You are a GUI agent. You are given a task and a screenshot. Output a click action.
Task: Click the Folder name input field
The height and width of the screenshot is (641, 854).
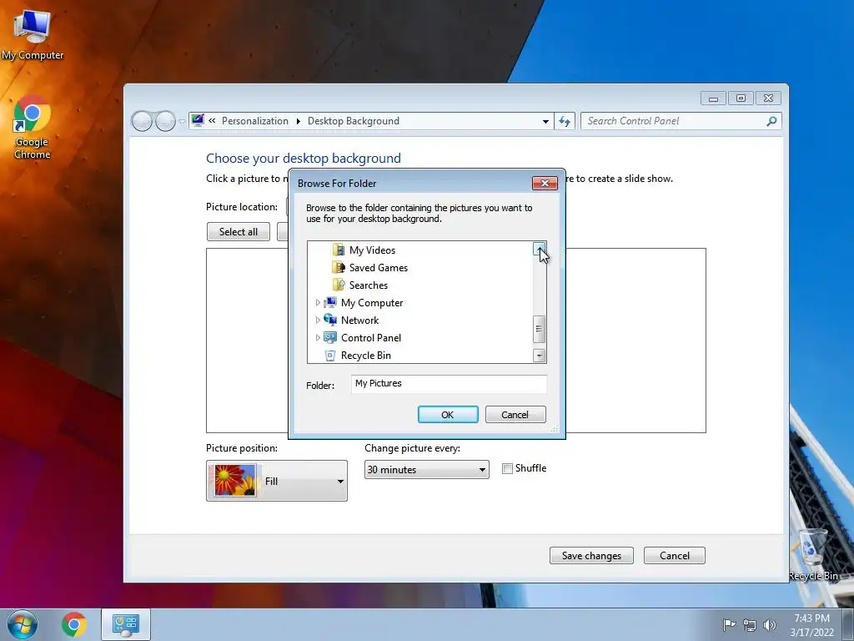(450, 384)
